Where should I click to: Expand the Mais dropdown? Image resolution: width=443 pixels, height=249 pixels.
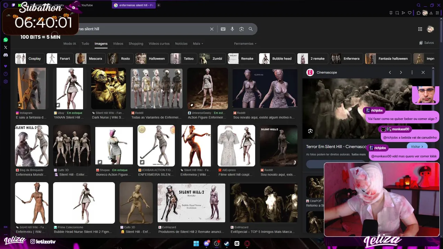[x=198, y=44]
